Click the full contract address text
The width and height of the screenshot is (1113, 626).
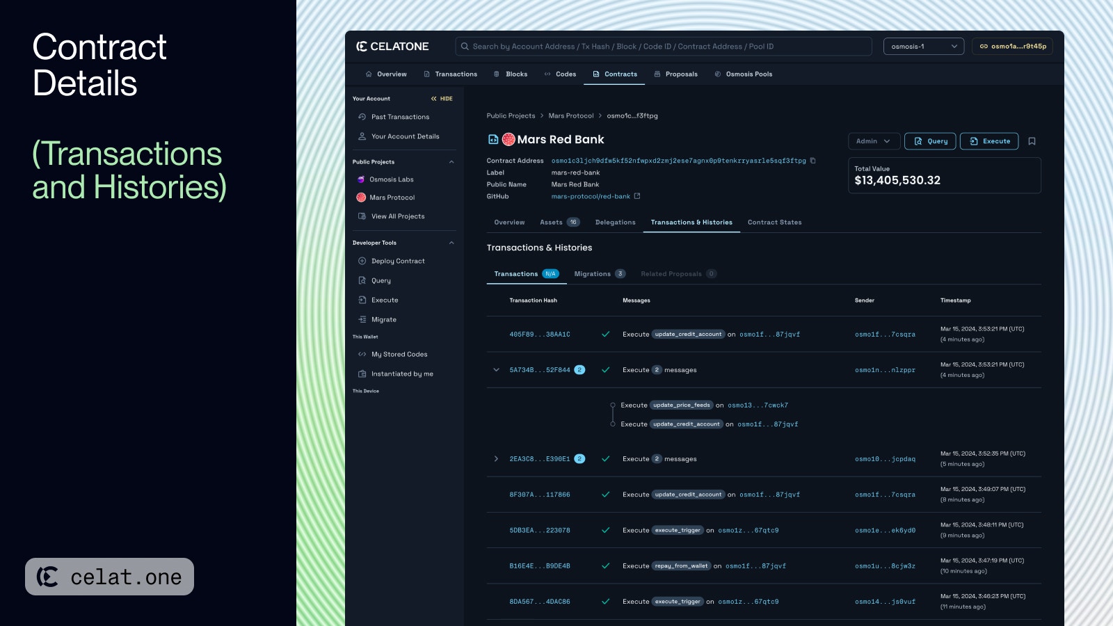678,161
